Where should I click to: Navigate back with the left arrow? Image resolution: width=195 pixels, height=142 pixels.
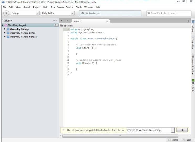(x=62, y=21)
